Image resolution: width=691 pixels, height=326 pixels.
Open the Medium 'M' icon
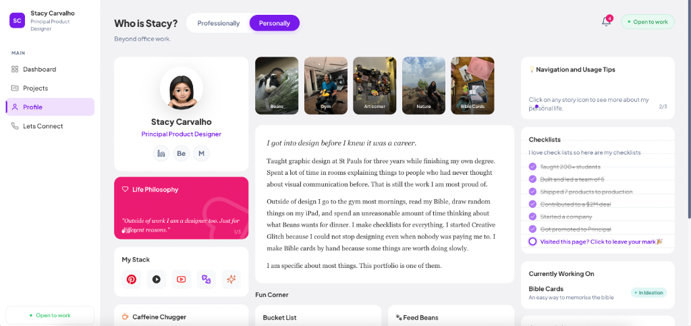pos(201,153)
